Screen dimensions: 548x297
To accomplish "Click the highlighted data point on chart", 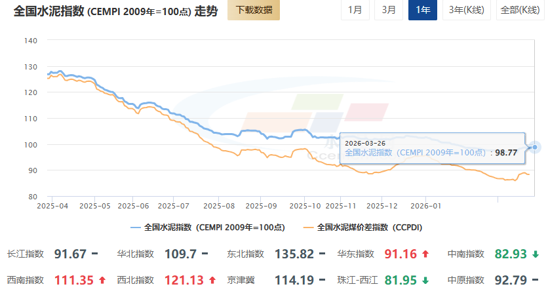I will [x=536, y=147].
